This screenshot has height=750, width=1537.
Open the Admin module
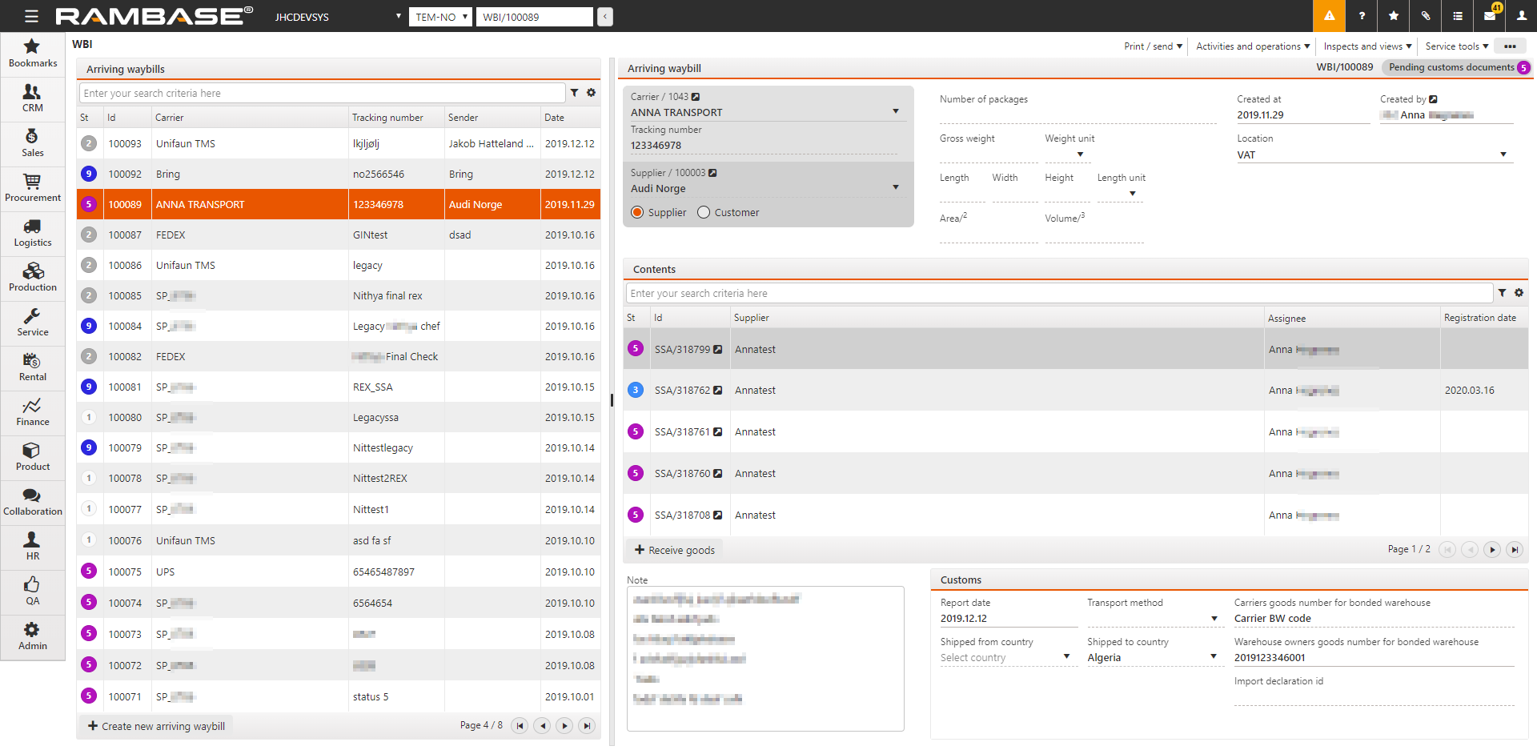[x=32, y=636]
